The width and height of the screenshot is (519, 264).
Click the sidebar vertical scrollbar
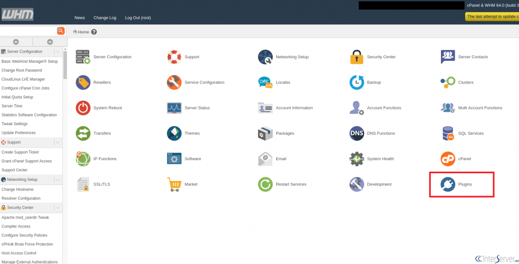[x=65, y=65]
